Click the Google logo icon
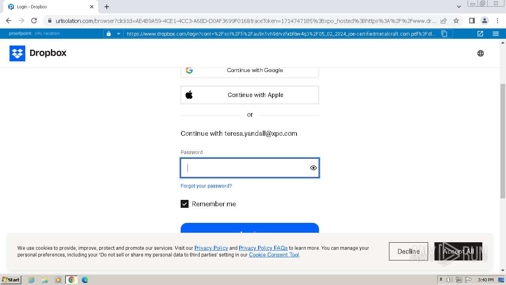The image size is (506, 285). [189, 70]
